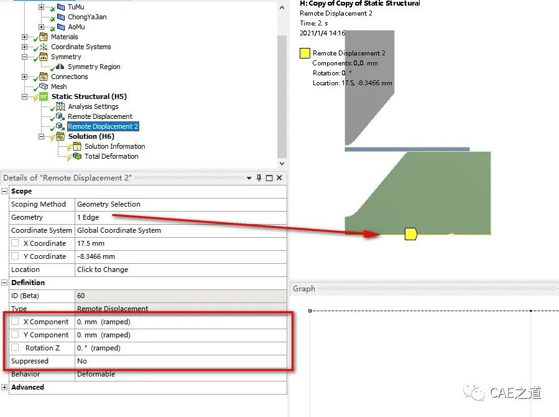Collapse the Scope section in Details
Viewport: 559px width, 417px height.
(x=4, y=191)
